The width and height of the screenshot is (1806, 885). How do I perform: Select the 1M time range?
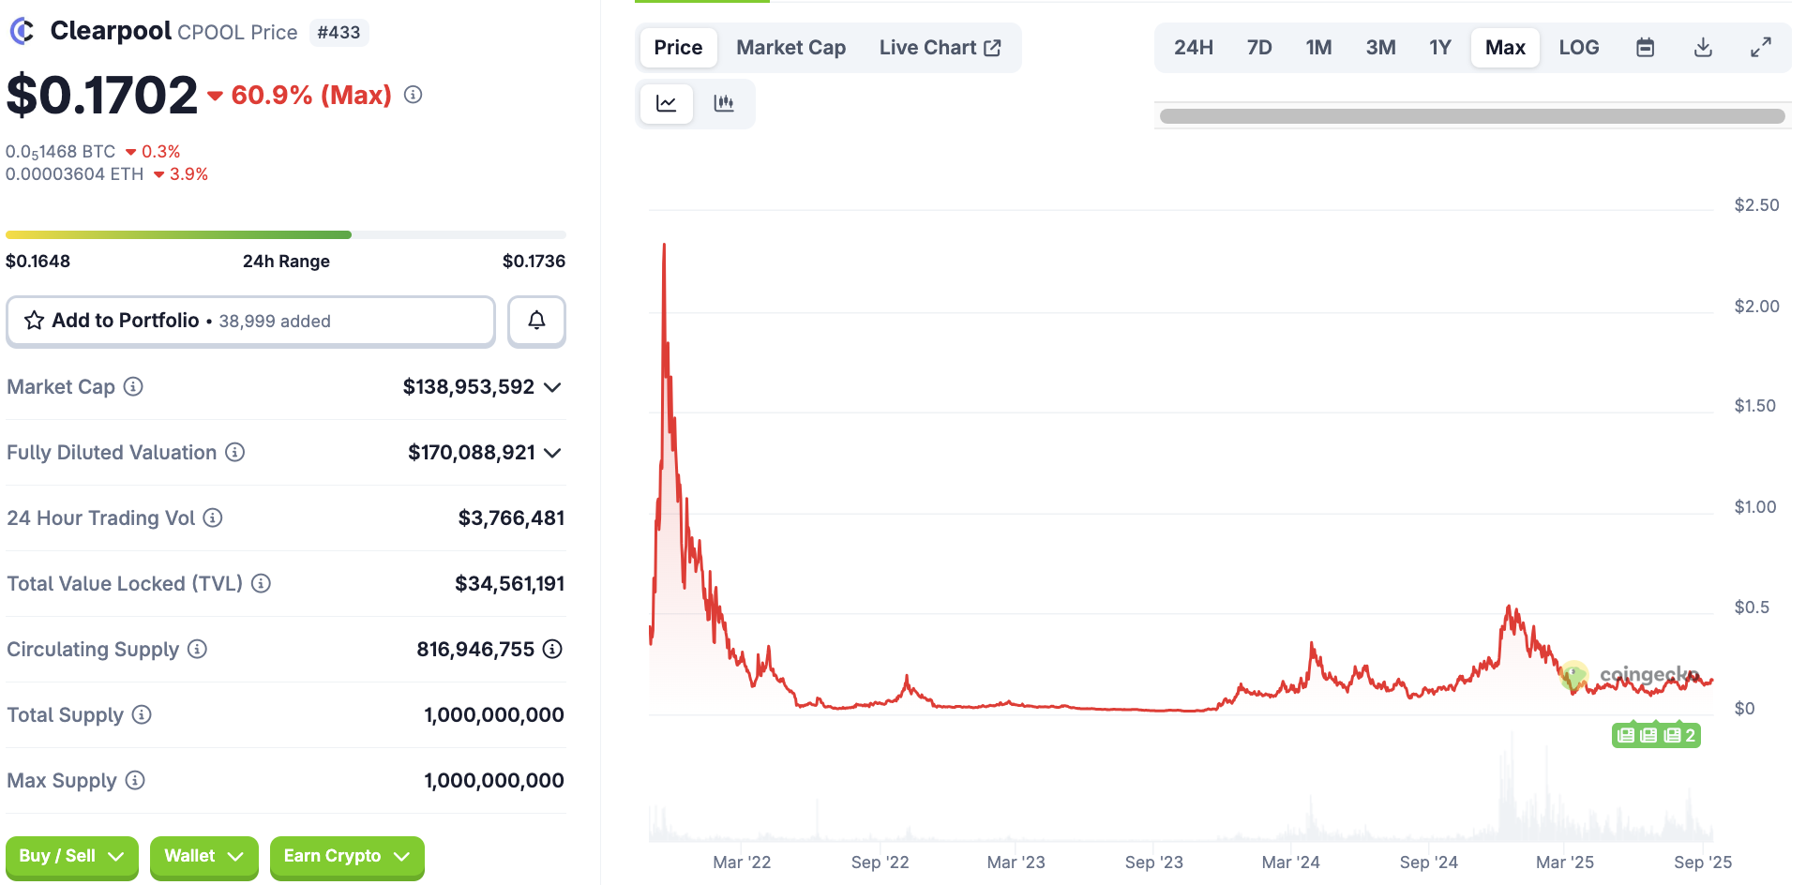click(1318, 48)
